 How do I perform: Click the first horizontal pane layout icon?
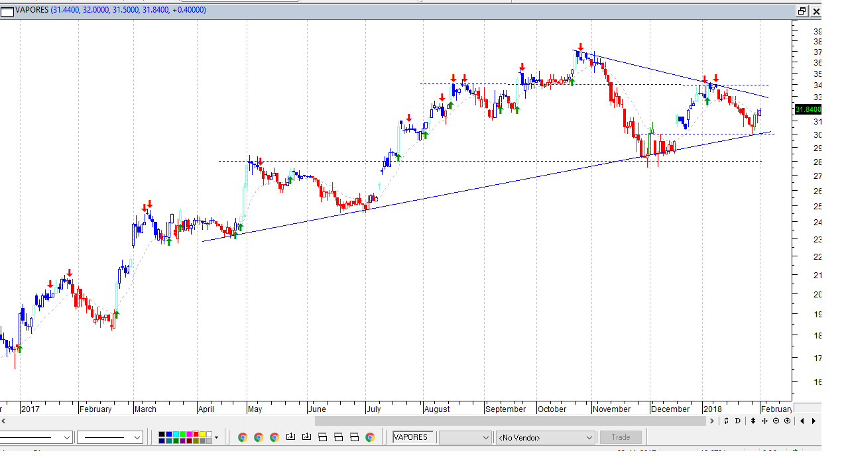[x=323, y=437]
